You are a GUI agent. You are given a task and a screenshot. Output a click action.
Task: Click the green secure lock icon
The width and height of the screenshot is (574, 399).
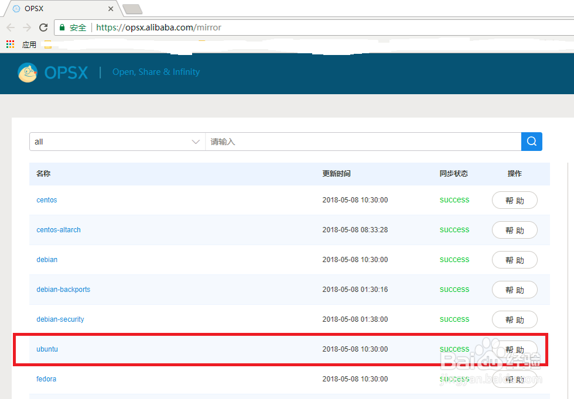coord(62,27)
